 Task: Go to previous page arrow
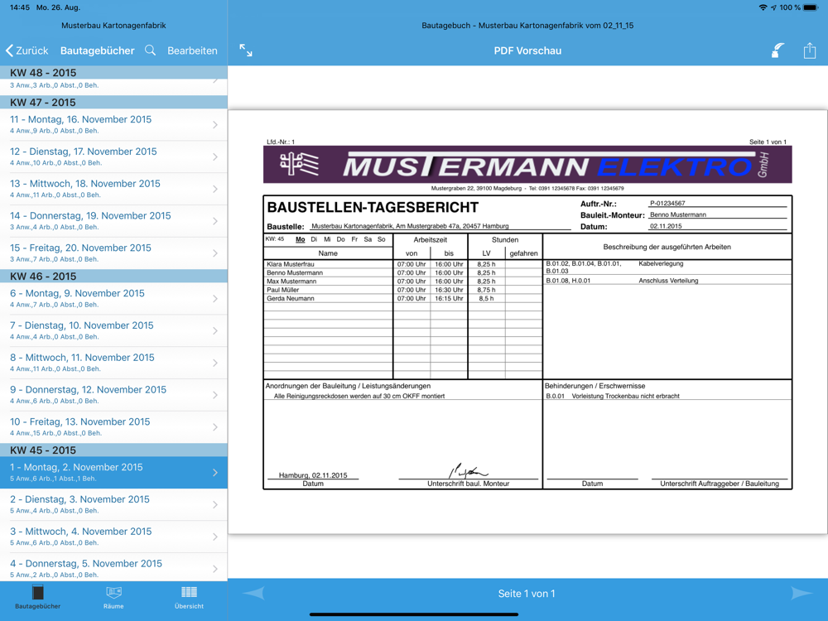tap(254, 593)
